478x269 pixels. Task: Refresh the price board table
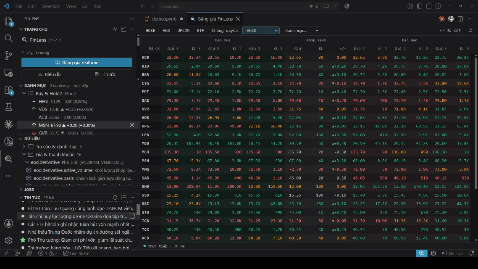[470, 31]
